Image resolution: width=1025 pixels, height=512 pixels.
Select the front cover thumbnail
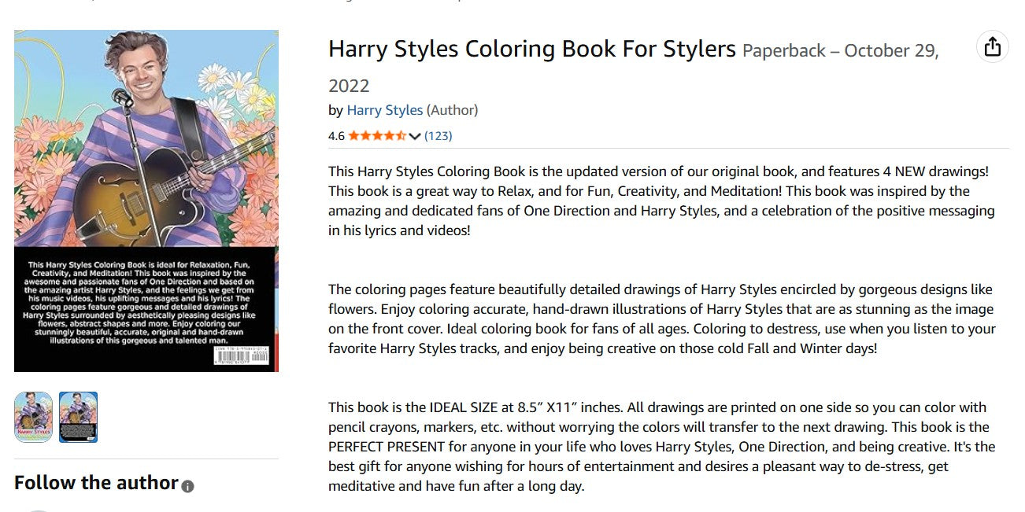pyautogui.click(x=33, y=417)
